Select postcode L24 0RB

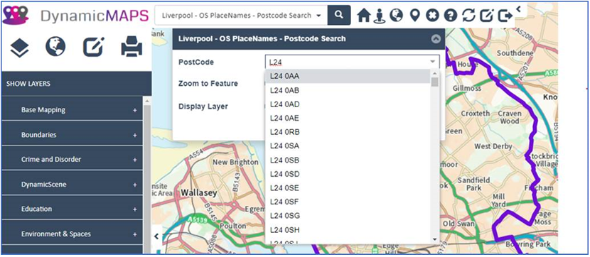[x=348, y=132]
